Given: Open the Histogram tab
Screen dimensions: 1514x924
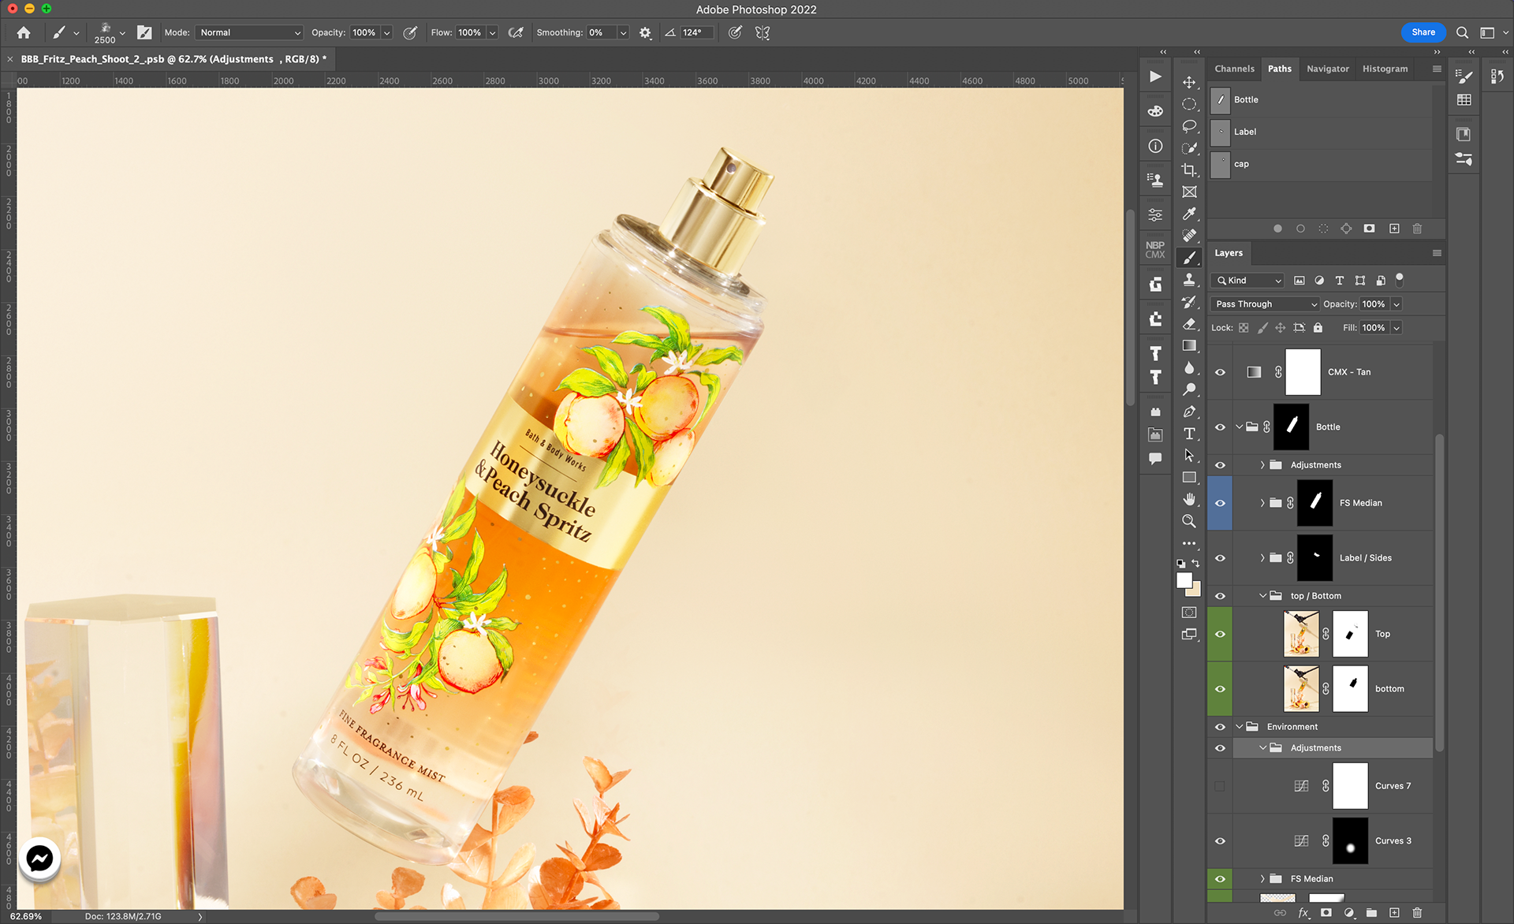Looking at the screenshot, I should [x=1385, y=69].
